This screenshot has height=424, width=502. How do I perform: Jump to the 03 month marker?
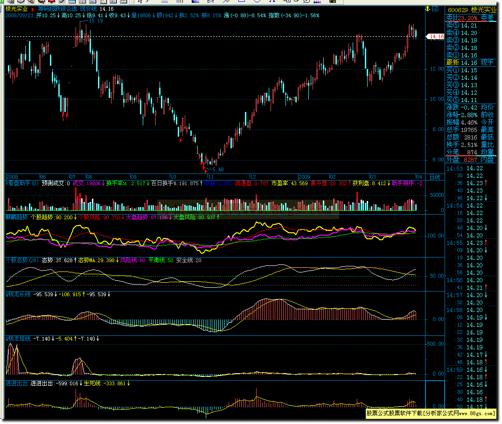[372, 177]
